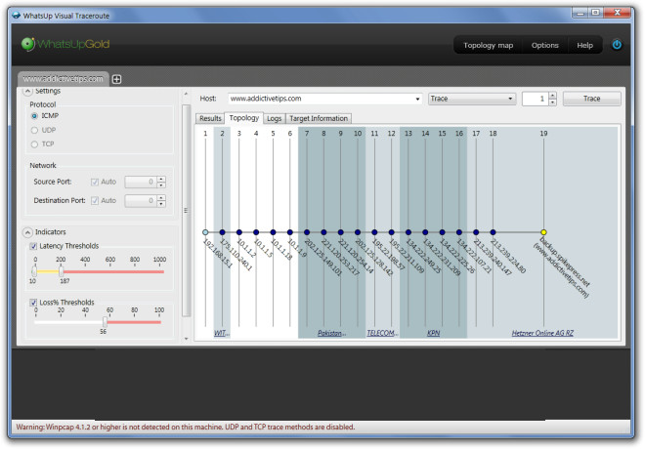Click latency slider handle at 187
This screenshot has height=449, width=645.
point(61,271)
